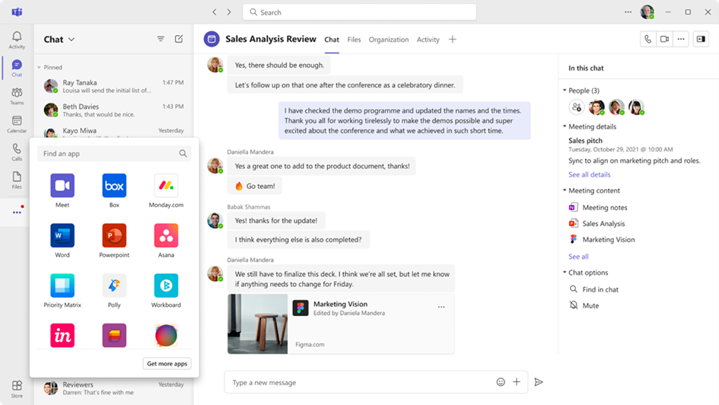Mute this chat in Chat options
This screenshot has height=405, width=719.
click(x=590, y=305)
